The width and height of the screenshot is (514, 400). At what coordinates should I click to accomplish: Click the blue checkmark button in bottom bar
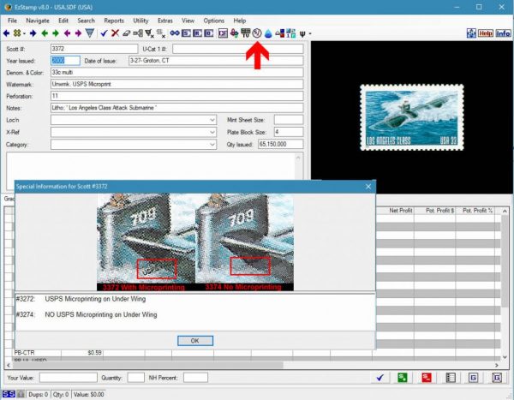(x=379, y=377)
